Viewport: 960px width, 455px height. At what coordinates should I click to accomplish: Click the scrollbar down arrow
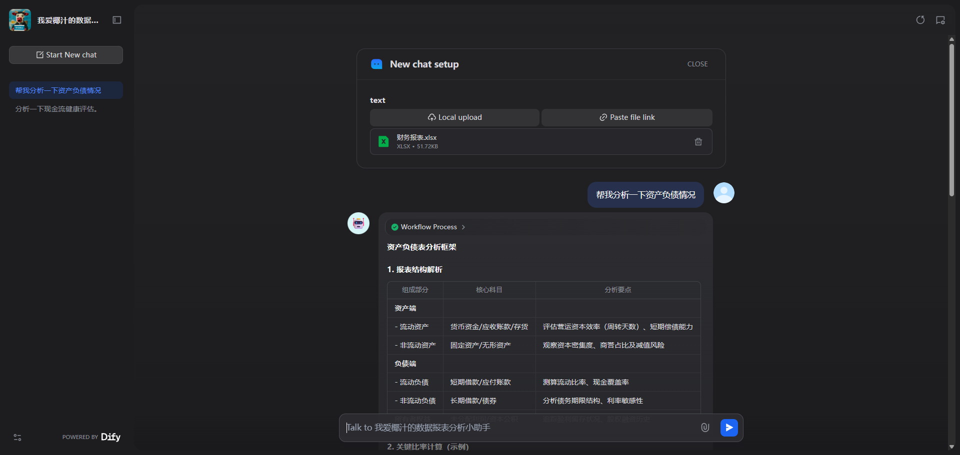tap(951, 447)
